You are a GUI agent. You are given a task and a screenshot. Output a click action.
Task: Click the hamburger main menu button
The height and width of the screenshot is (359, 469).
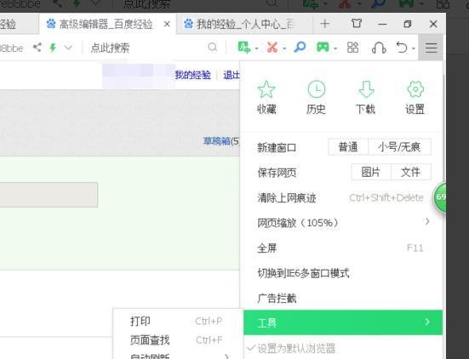pos(431,48)
